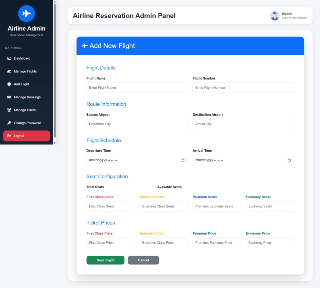320x288 pixels.
Task: Click the sidebar scrollbar up arrow
Action: [55, 2]
